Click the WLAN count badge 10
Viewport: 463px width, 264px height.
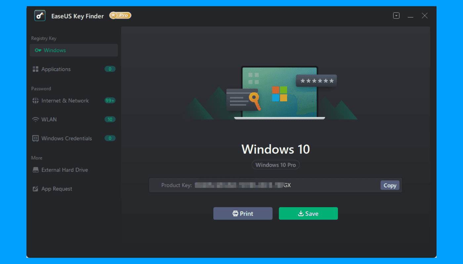[110, 119]
